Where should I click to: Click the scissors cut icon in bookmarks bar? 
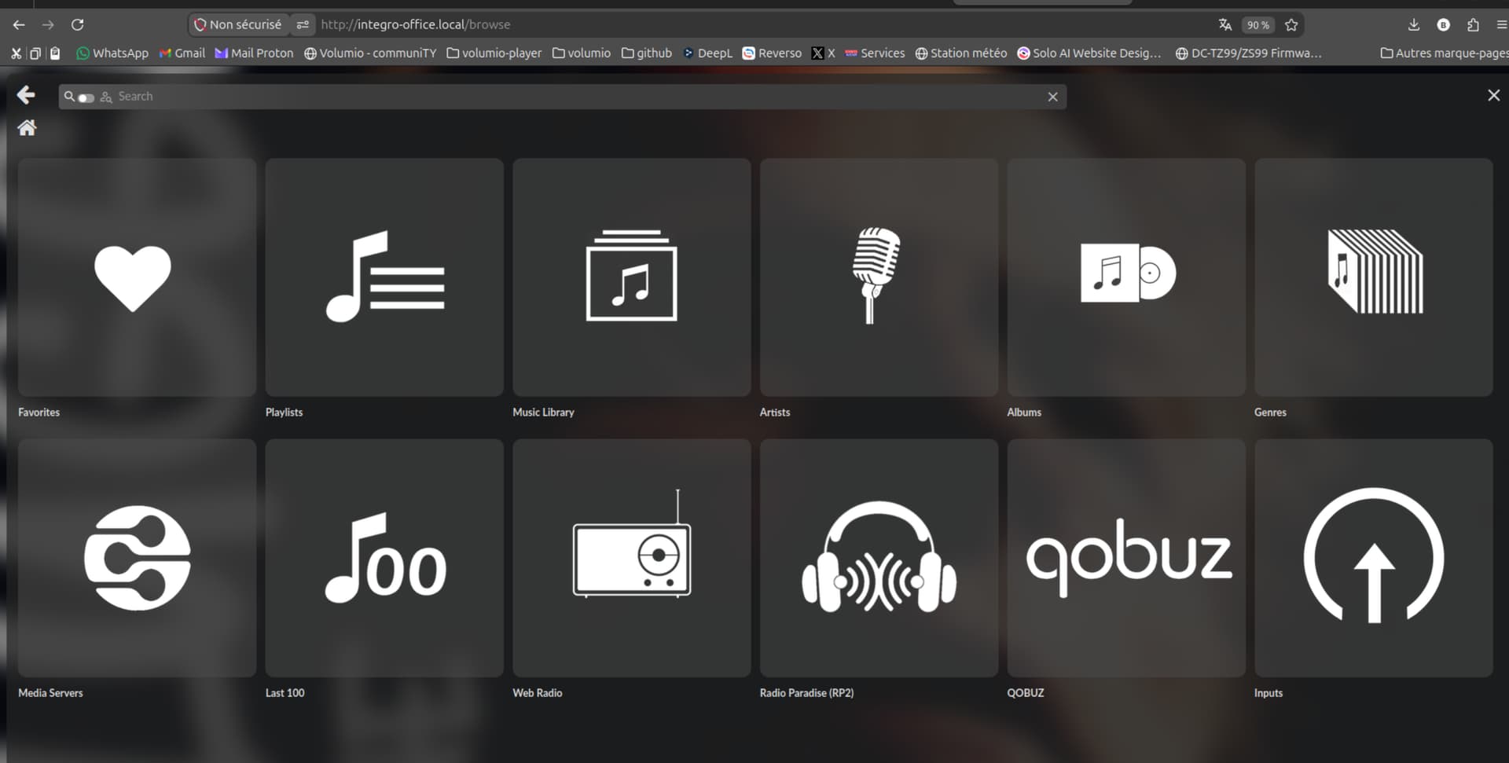[x=16, y=53]
